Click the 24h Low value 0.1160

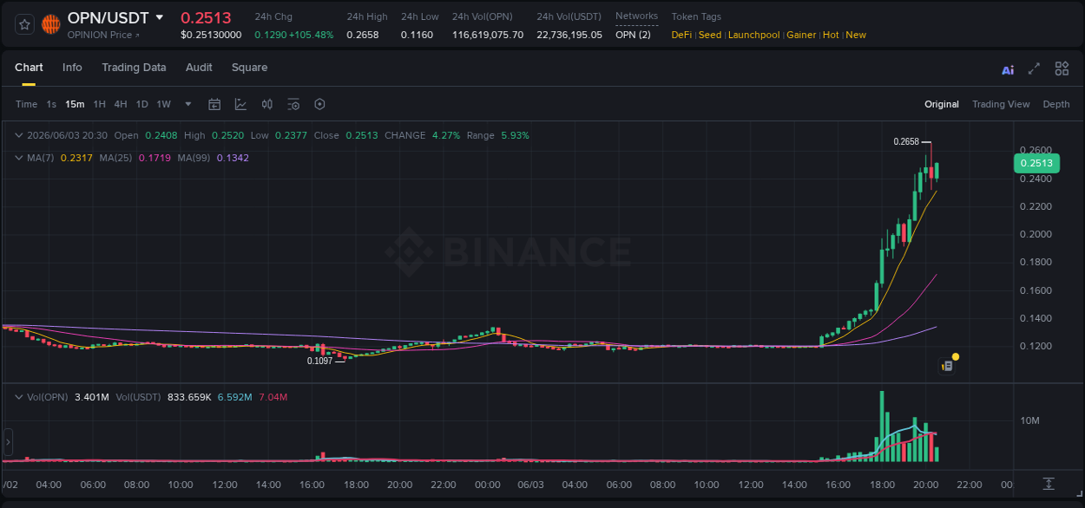click(x=417, y=35)
